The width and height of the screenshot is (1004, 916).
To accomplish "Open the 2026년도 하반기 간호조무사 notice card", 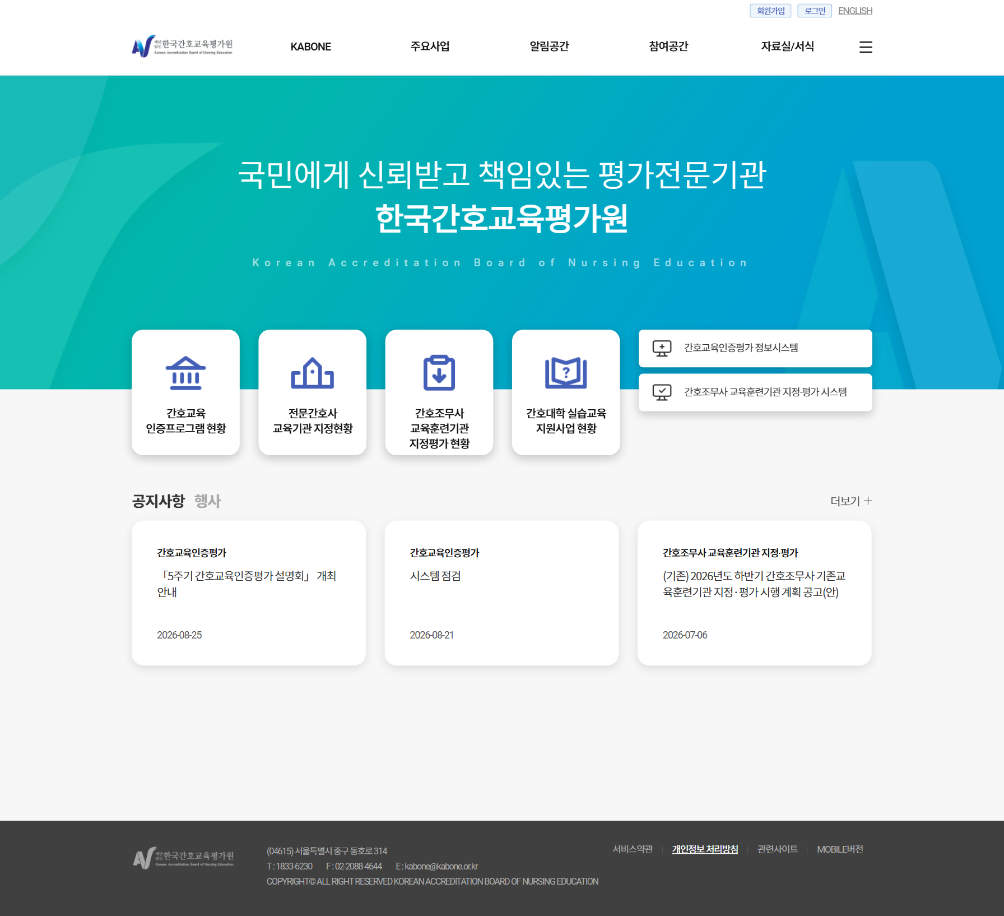I will click(755, 593).
